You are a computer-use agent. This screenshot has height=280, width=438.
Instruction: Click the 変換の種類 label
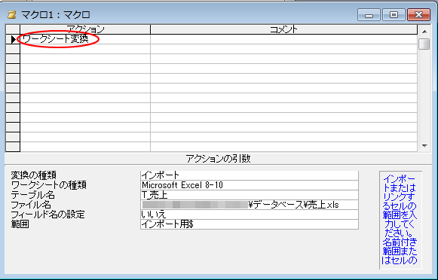[x=33, y=175]
